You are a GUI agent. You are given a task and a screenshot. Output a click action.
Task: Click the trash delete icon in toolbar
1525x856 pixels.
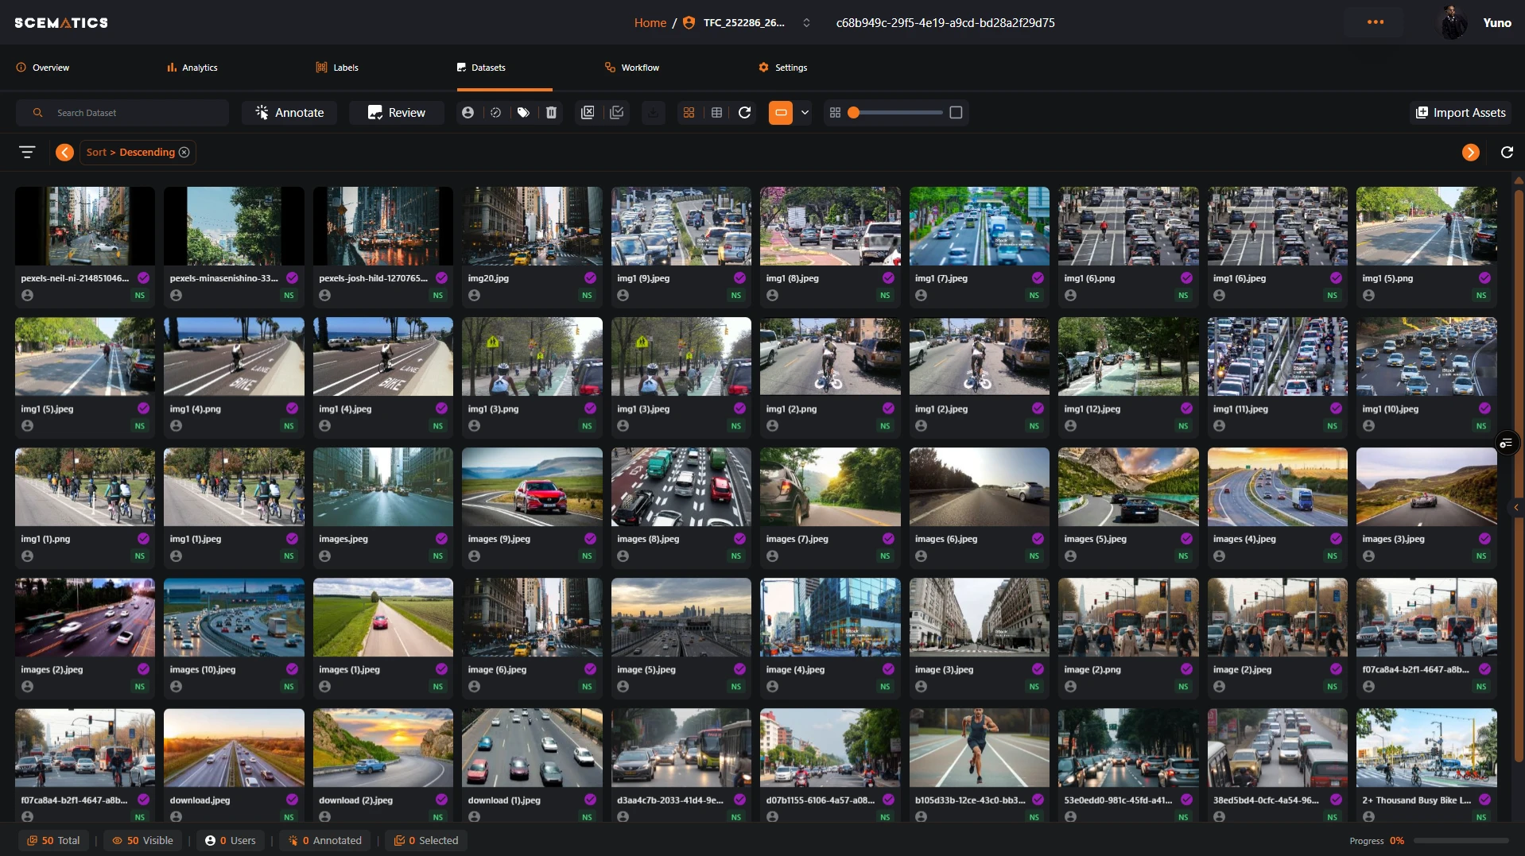551,113
